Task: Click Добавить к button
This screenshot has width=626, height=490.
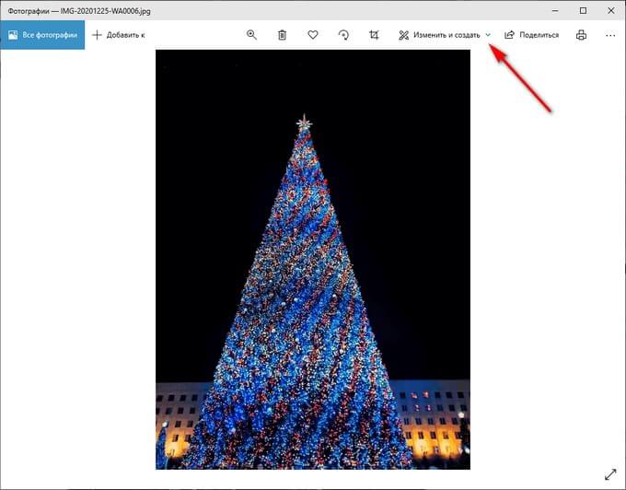Action: point(118,35)
